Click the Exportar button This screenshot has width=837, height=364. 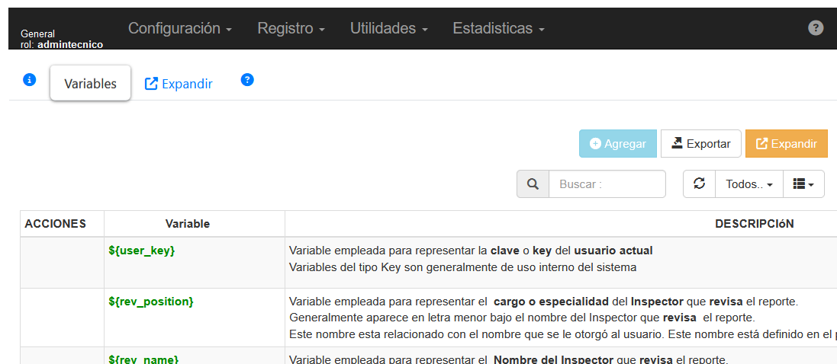tap(700, 144)
